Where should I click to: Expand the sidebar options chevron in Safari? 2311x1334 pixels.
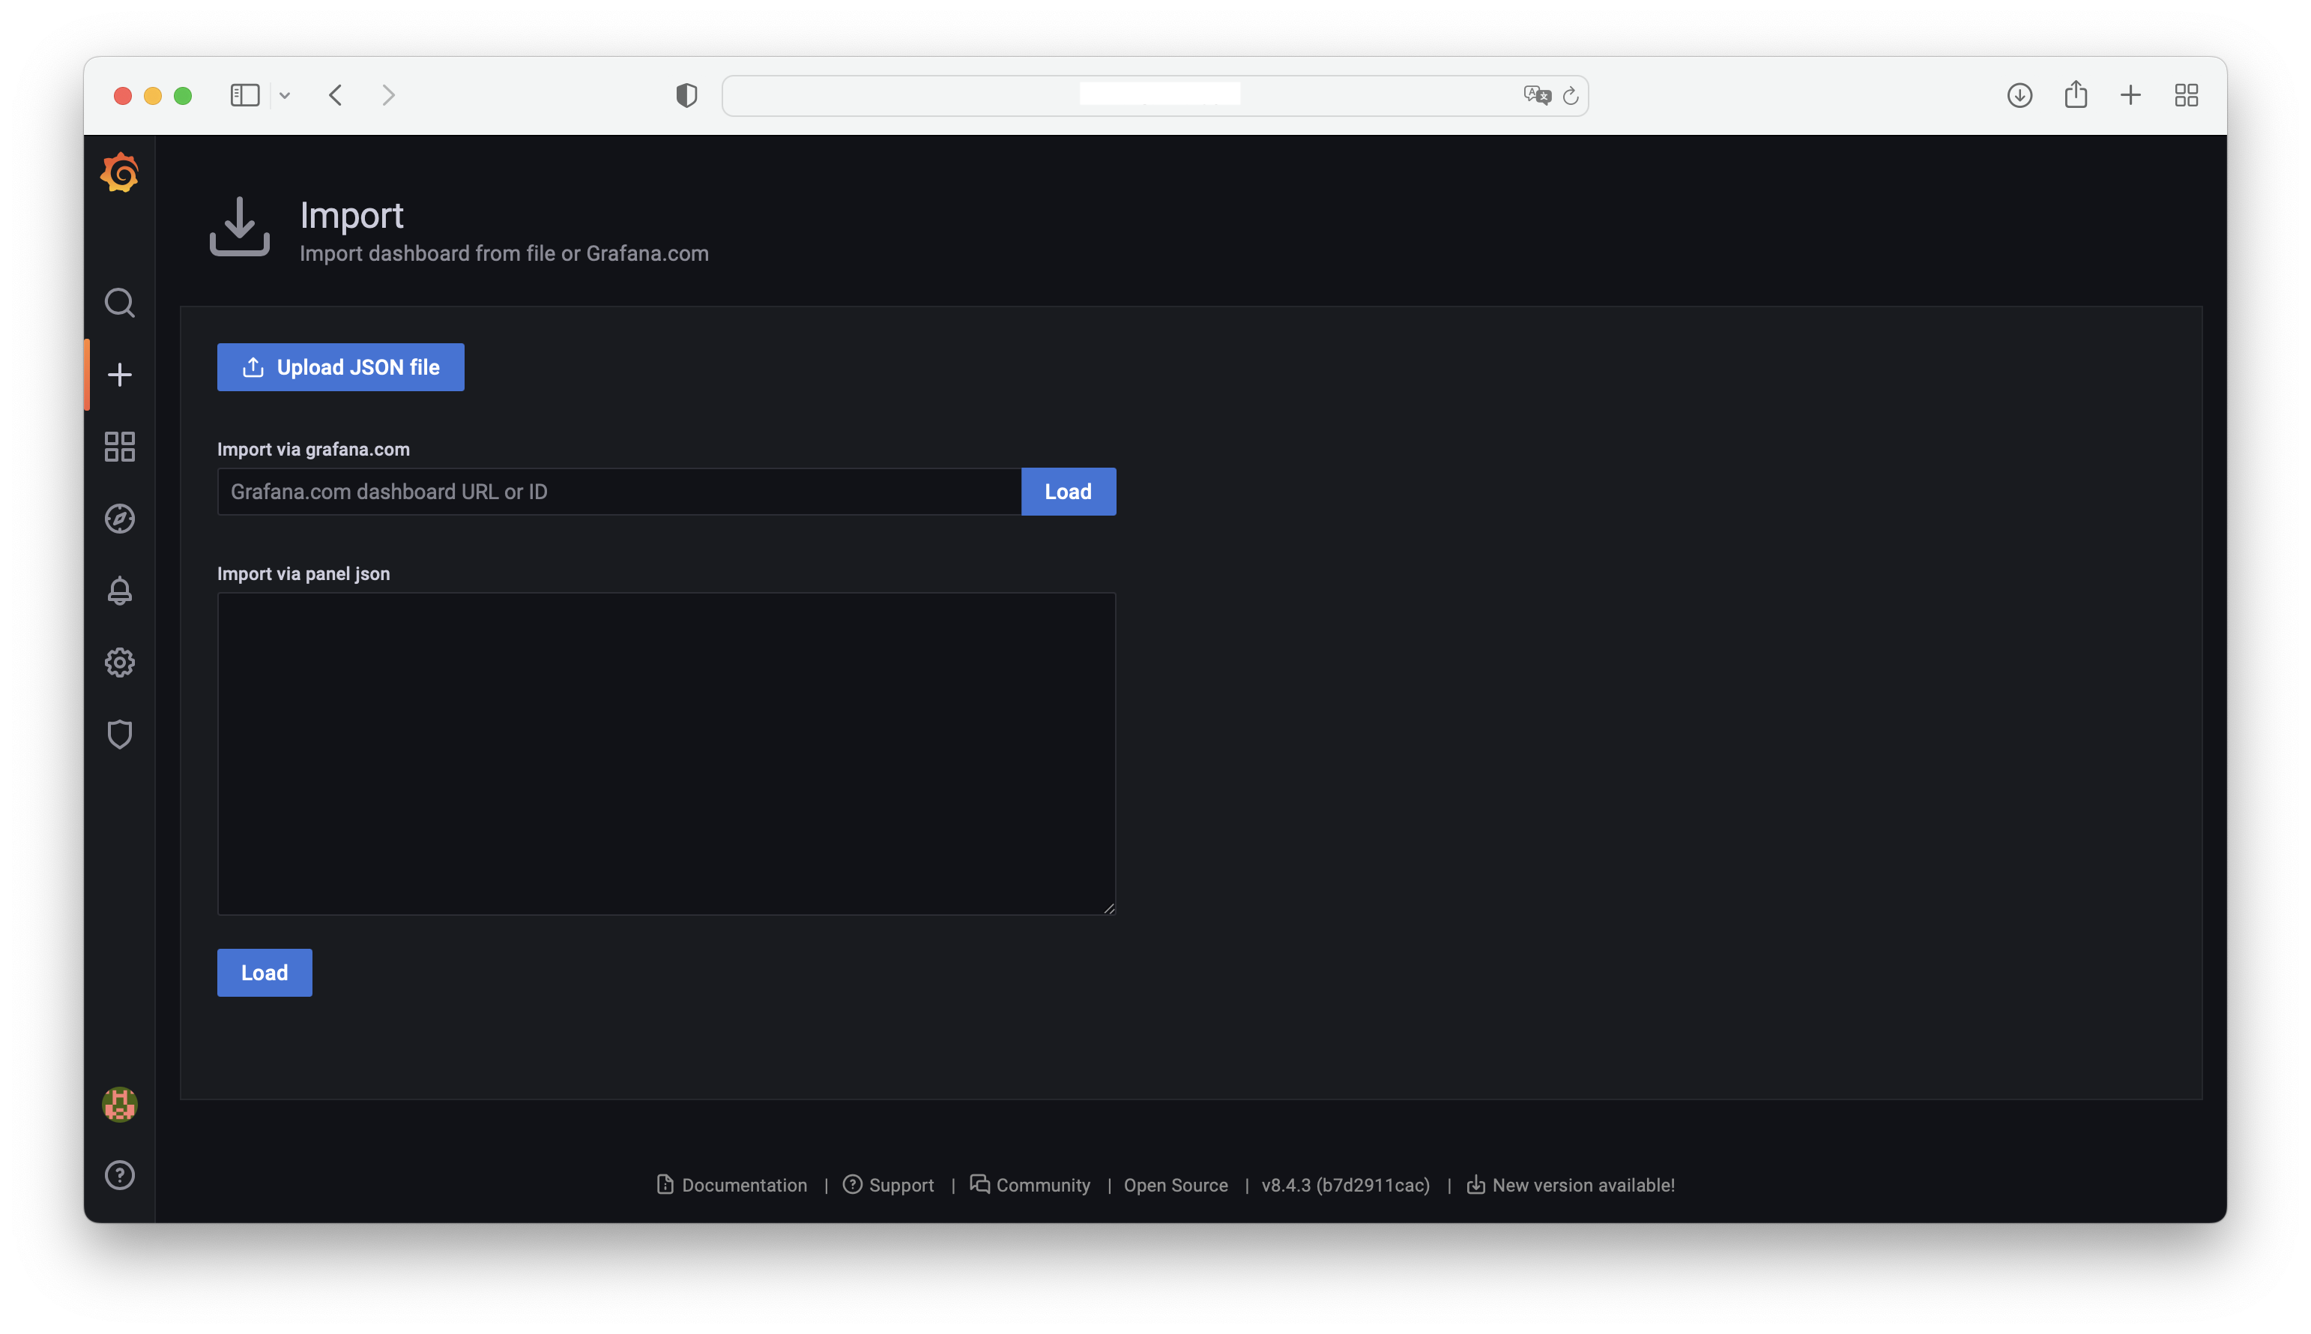pos(285,95)
